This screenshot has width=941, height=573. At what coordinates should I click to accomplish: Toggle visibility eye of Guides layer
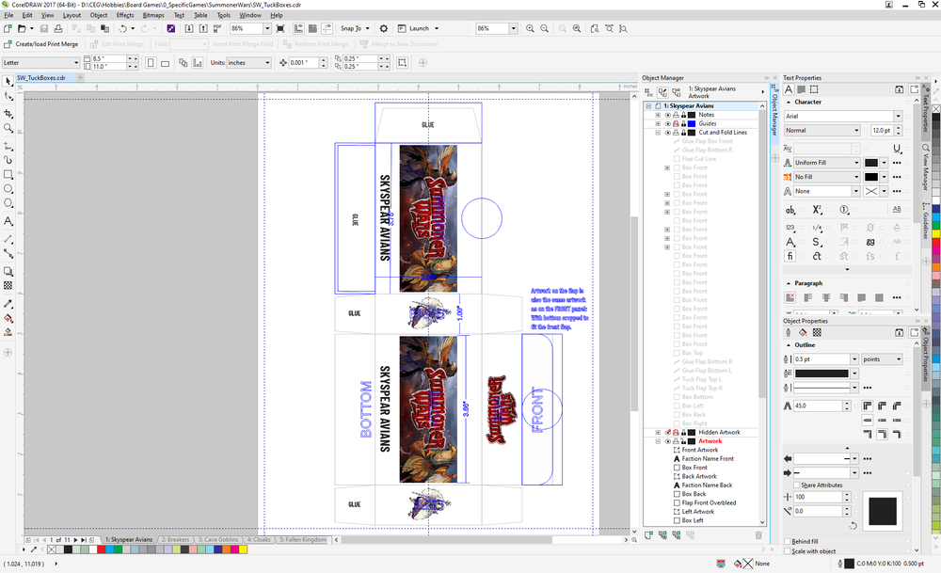click(x=667, y=123)
